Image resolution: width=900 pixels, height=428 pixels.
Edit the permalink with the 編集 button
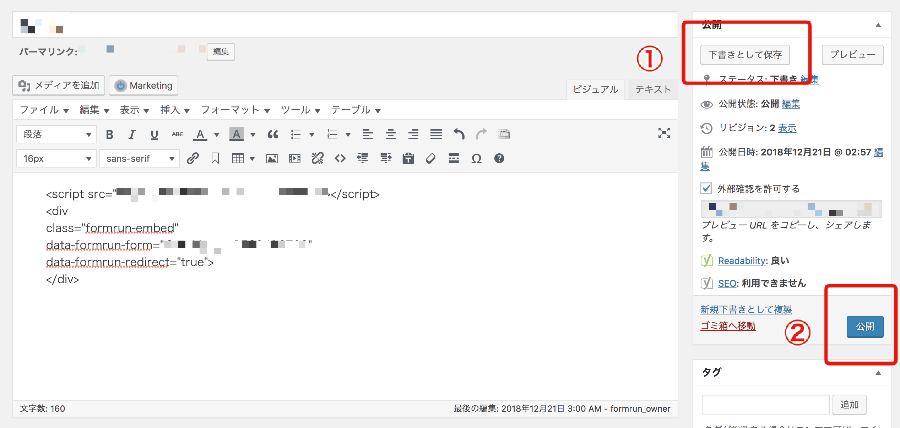point(221,52)
